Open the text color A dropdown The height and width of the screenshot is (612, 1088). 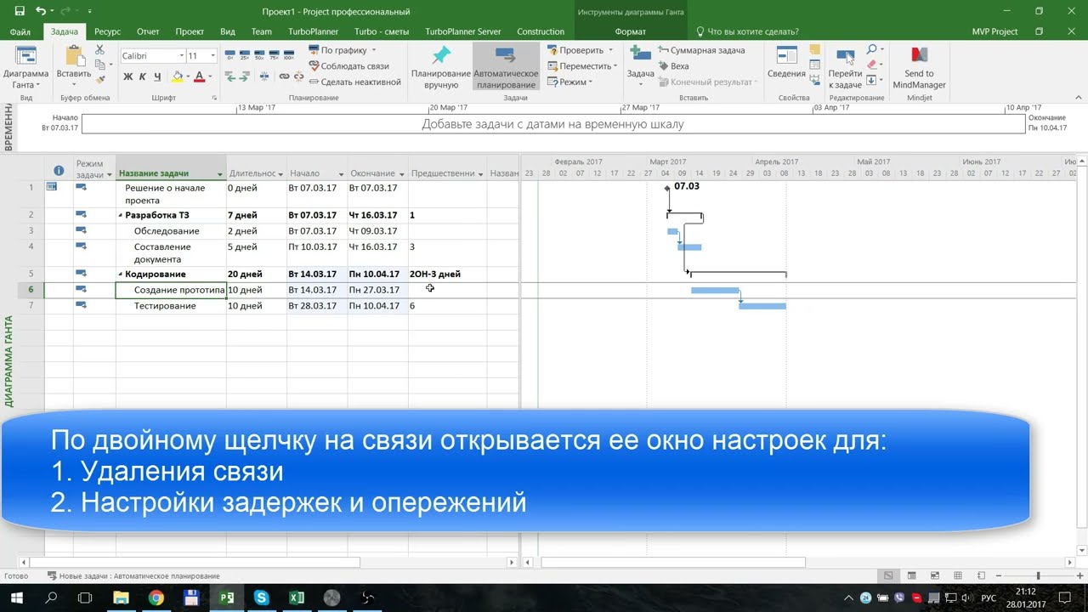(210, 76)
